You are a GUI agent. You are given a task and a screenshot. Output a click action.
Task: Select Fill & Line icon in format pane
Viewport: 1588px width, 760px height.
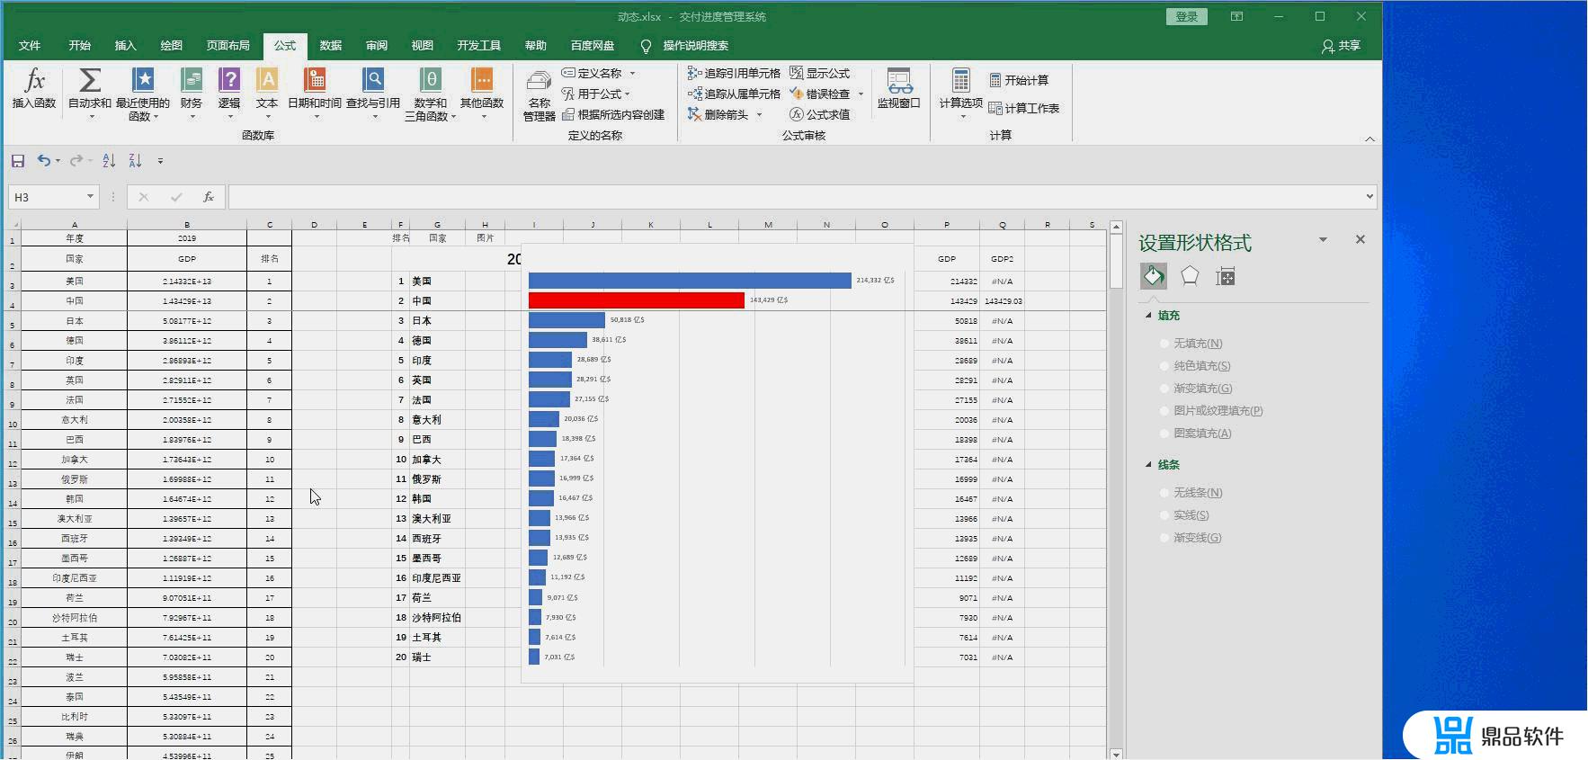point(1154,276)
